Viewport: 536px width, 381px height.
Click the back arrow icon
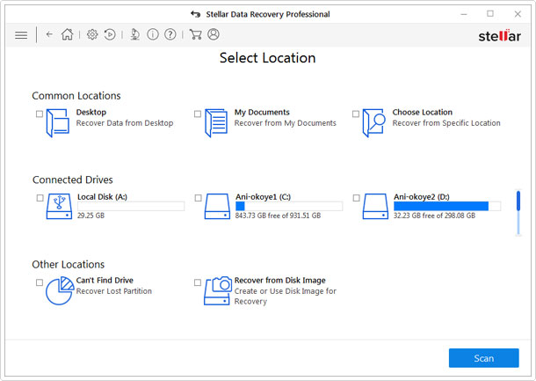tap(49, 34)
